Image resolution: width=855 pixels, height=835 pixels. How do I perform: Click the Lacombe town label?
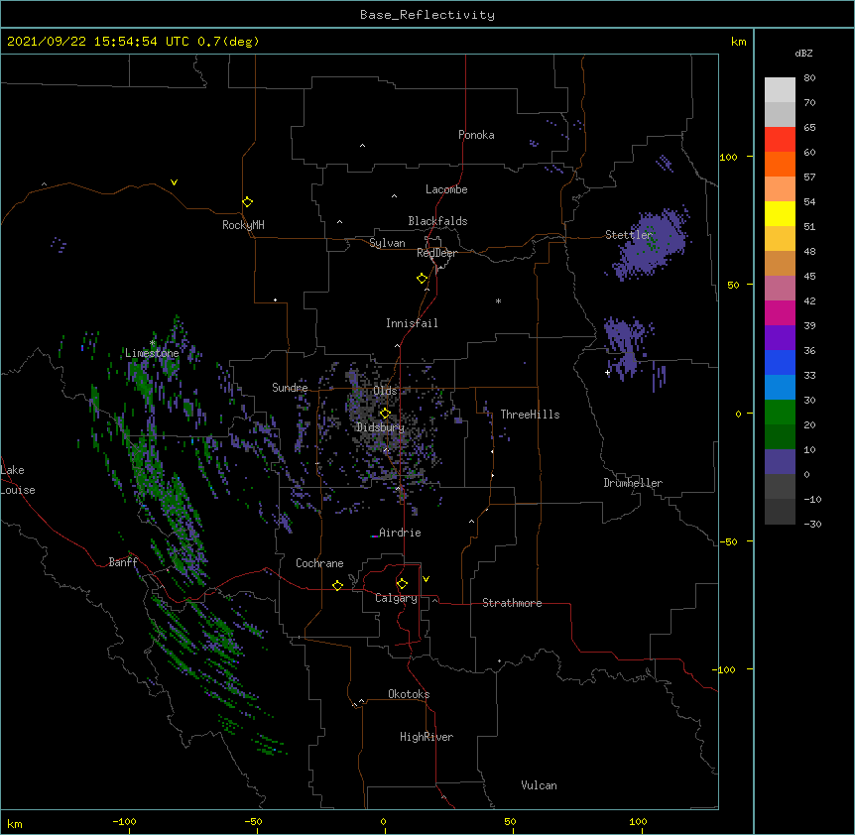446,189
